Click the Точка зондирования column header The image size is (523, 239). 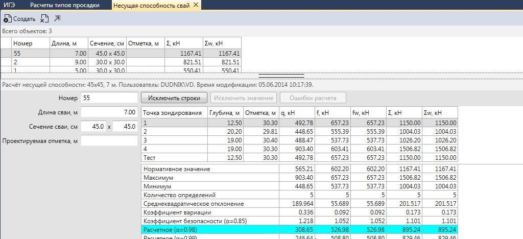(x=174, y=113)
